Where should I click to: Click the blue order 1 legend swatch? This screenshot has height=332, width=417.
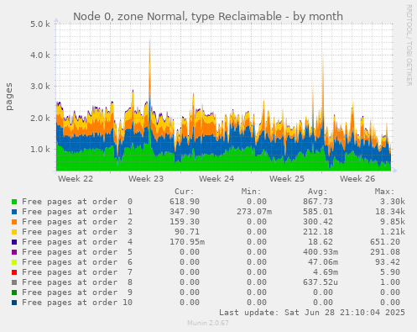[x=14, y=212]
